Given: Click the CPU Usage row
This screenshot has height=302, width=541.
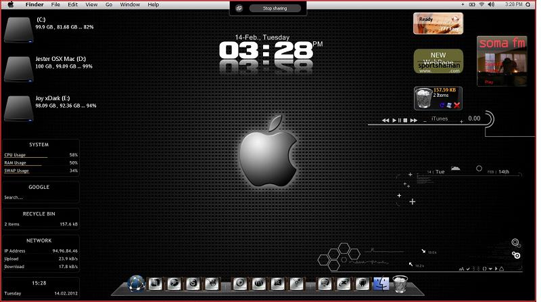Looking at the screenshot, I should point(41,155).
